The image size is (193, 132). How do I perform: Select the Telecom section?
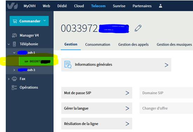click(98, 6)
